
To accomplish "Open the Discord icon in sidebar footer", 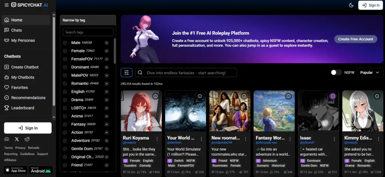I will click(x=7, y=139).
